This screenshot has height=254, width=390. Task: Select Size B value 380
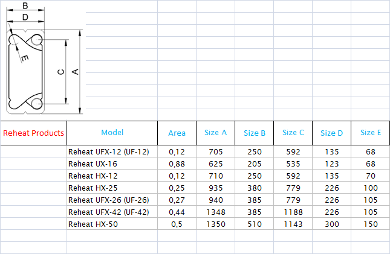point(255,188)
